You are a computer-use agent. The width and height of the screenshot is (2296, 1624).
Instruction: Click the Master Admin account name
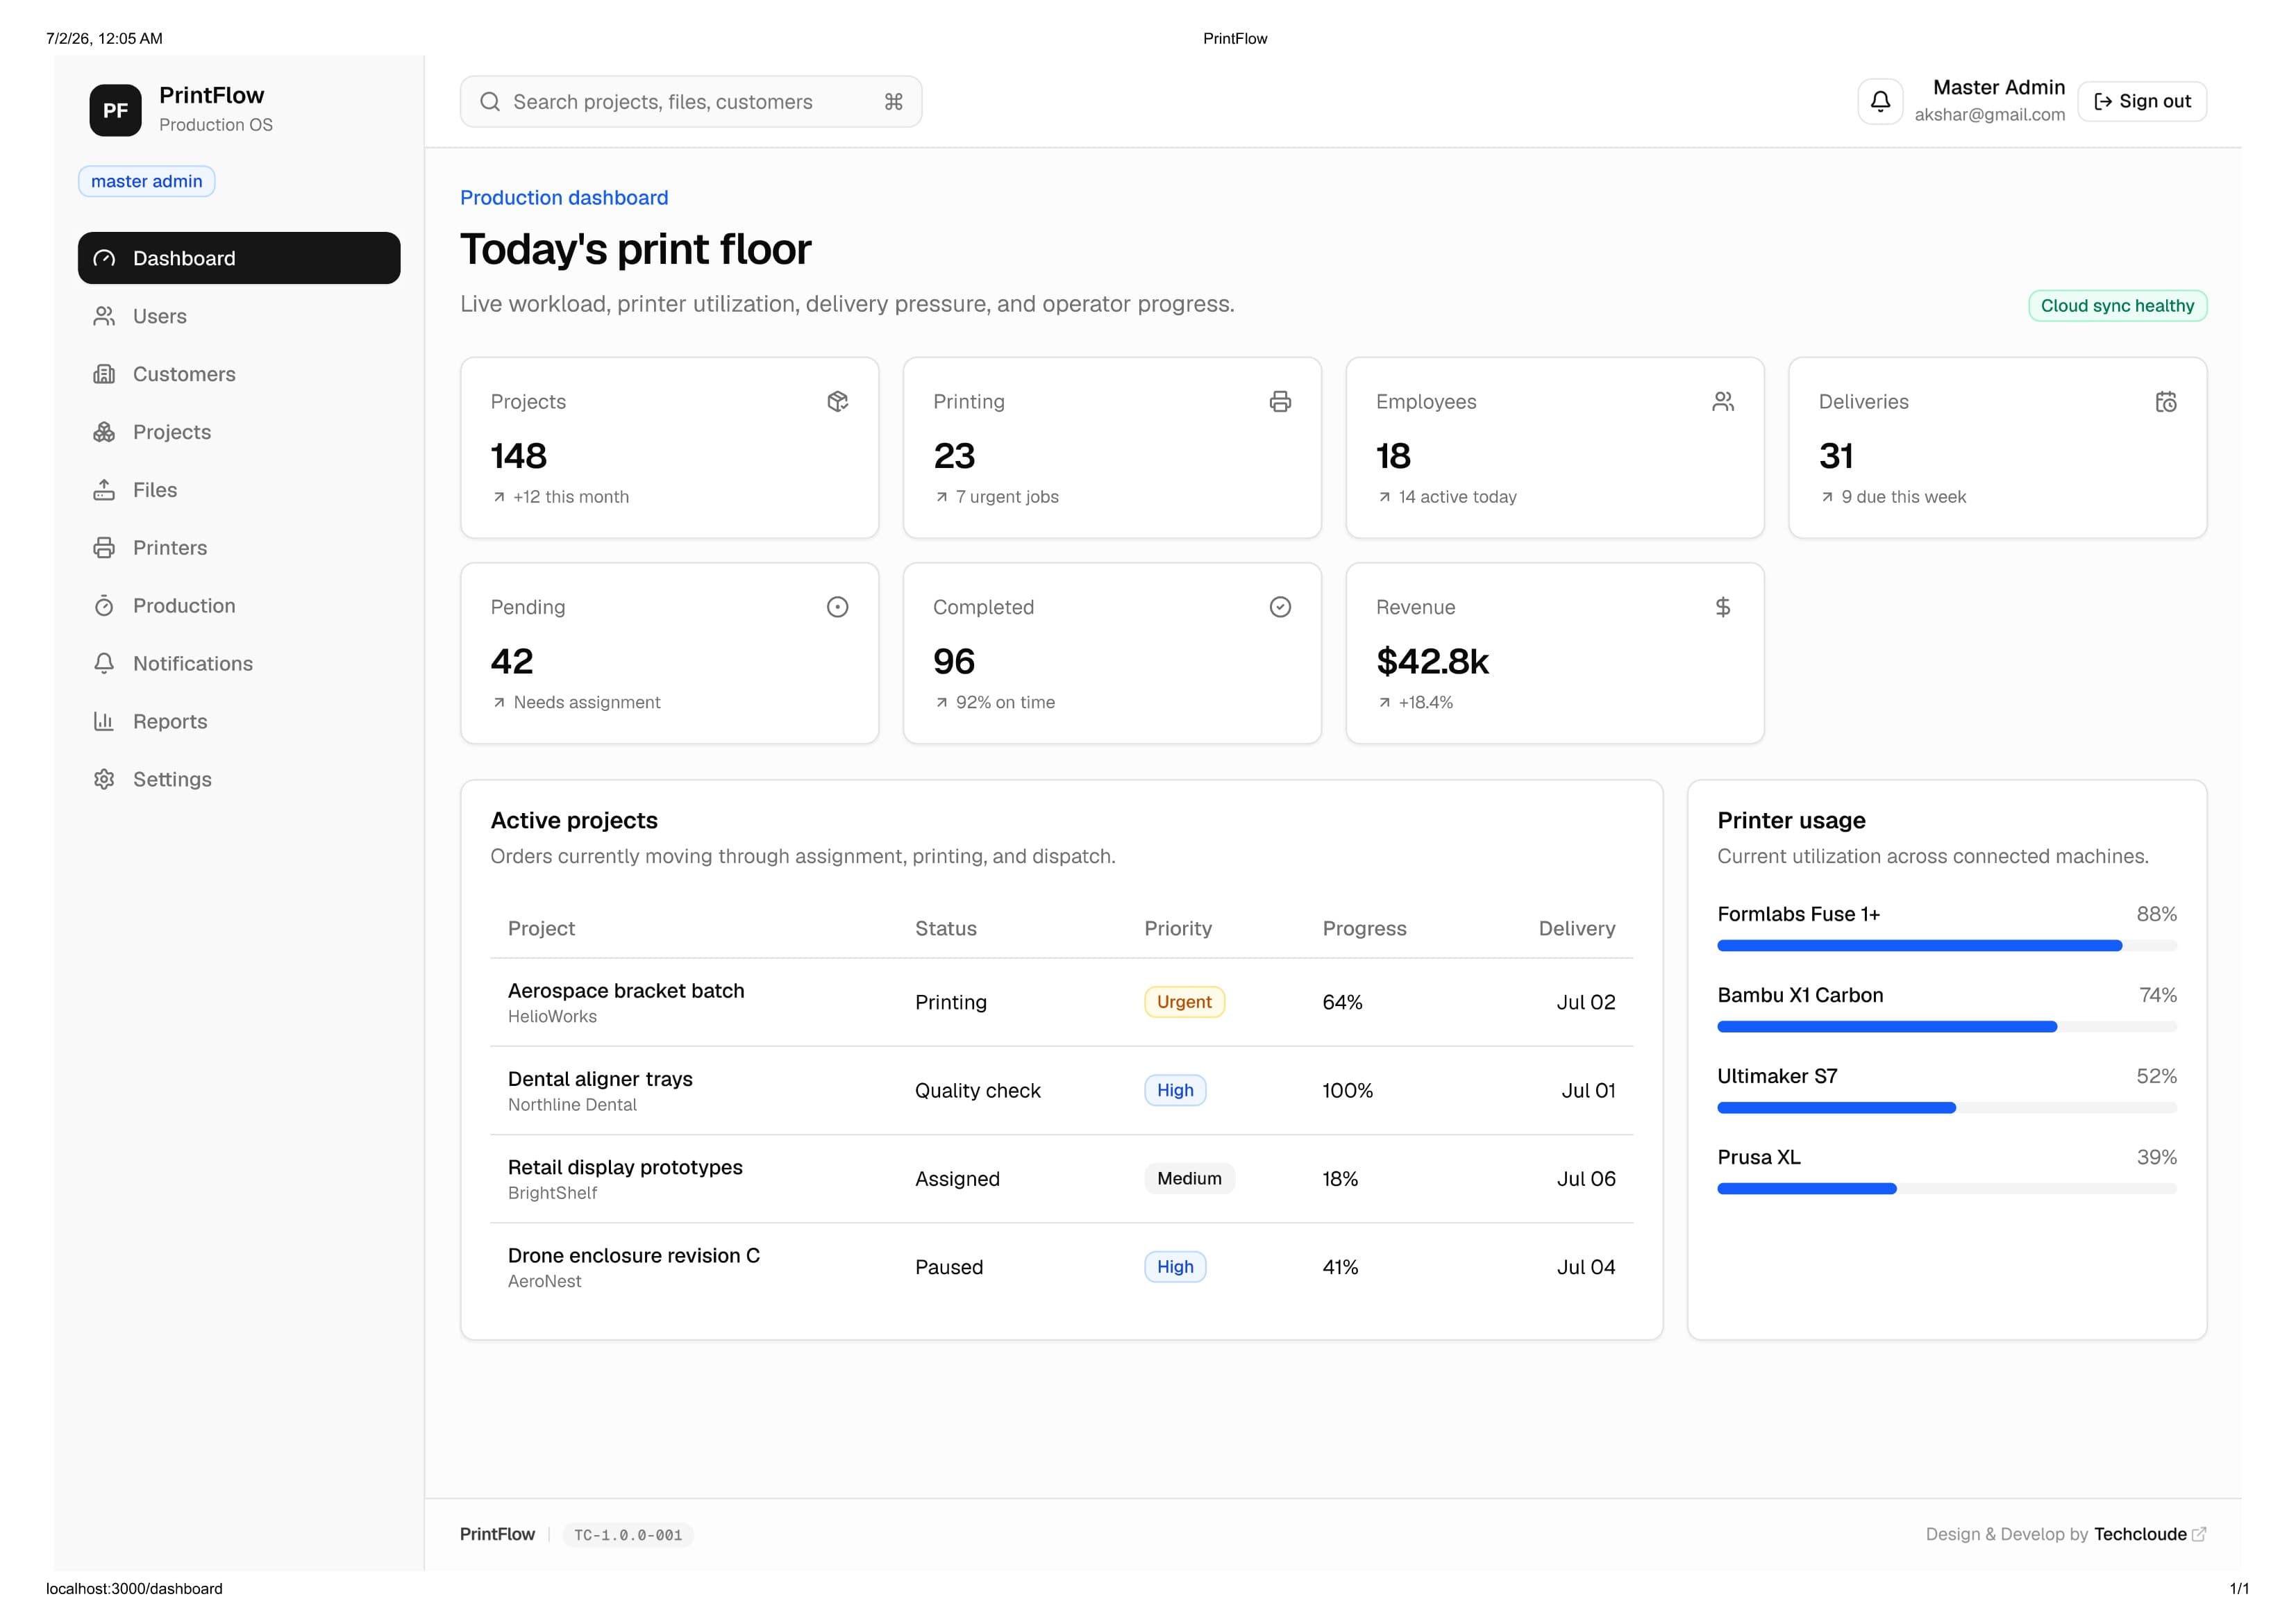coord(1998,88)
